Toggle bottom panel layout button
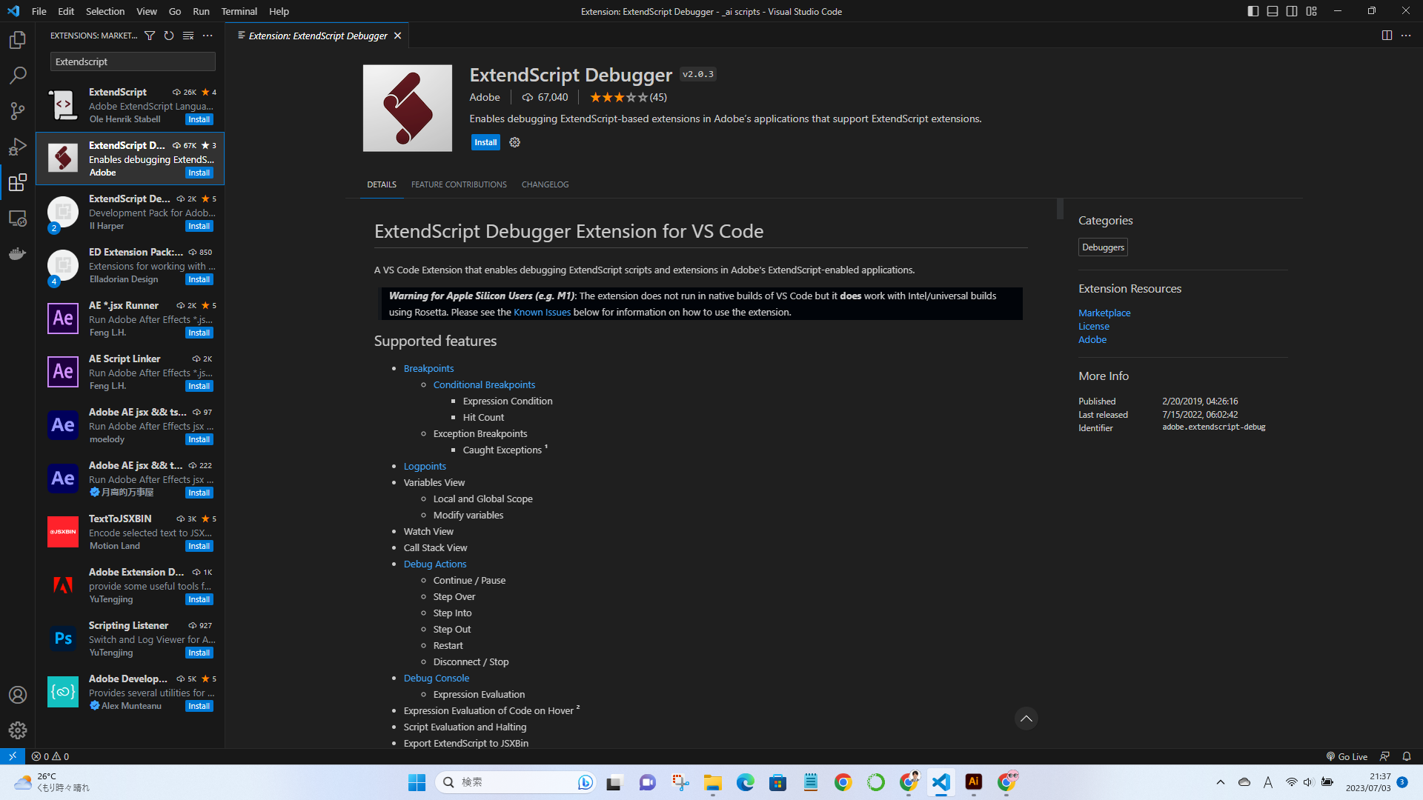The width and height of the screenshot is (1423, 800). click(1273, 11)
